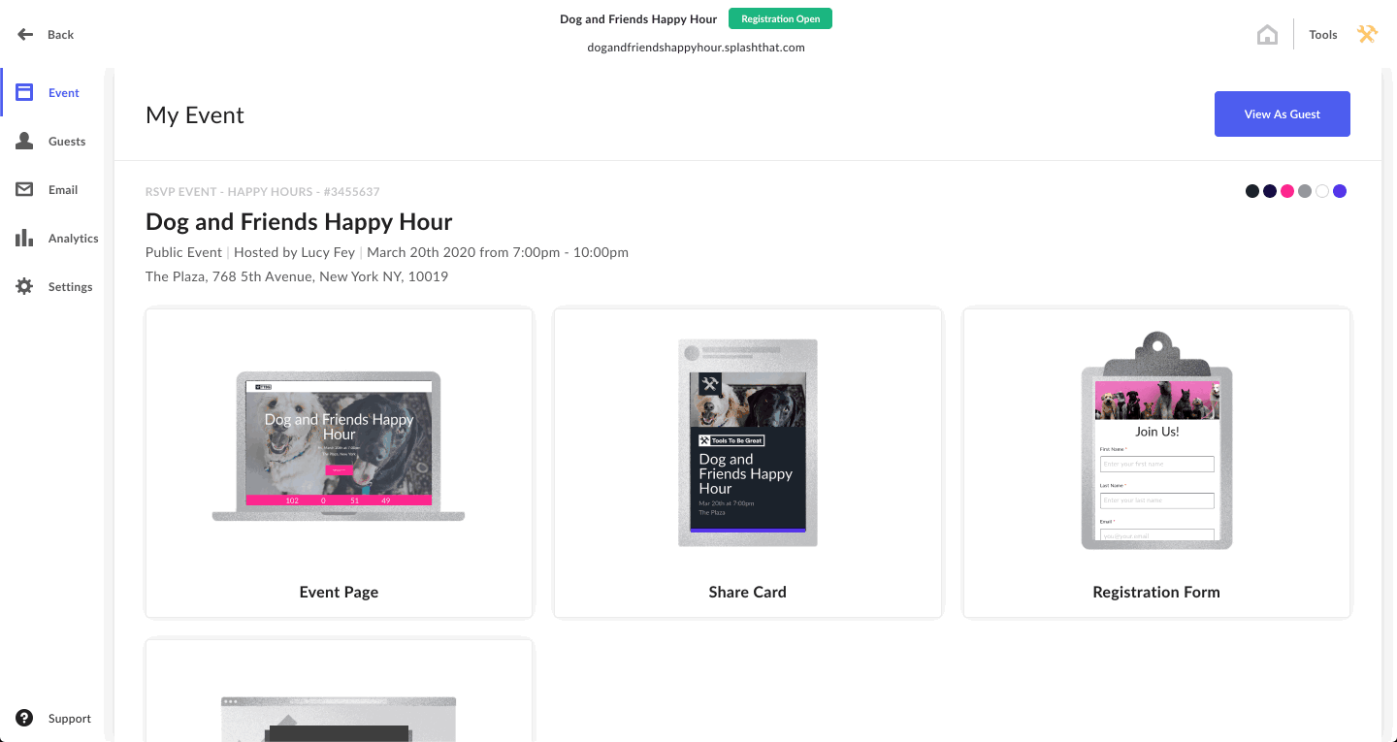Select the pink color swatch
Image resolution: width=1397 pixels, height=742 pixels.
click(x=1287, y=191)
